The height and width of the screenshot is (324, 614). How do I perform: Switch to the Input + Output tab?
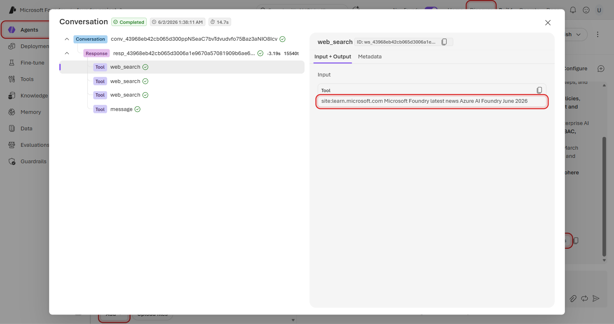click(333, 57)
